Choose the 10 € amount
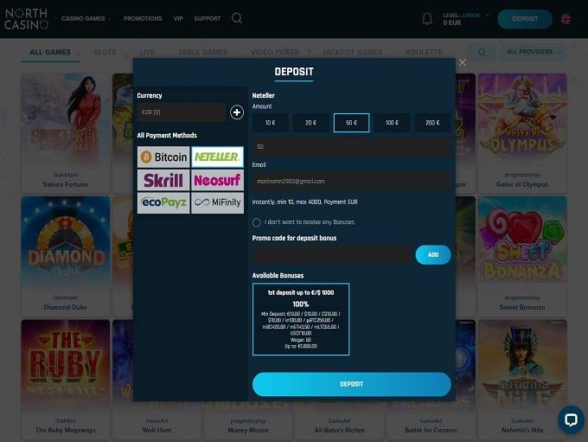588x442 pixels. point(271,123)
